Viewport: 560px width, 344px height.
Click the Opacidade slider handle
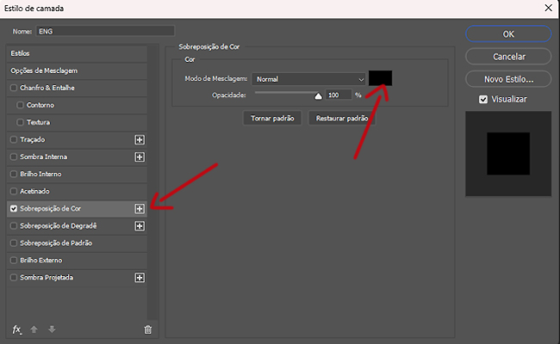pos(318,96)
